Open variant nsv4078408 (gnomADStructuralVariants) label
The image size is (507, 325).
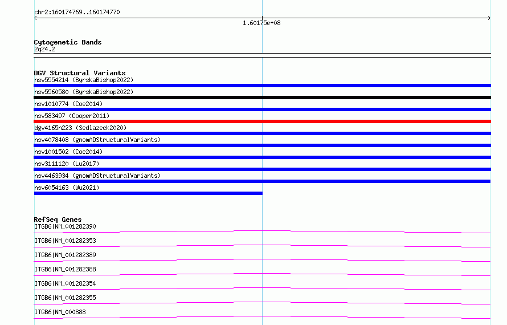click(97, 140)
